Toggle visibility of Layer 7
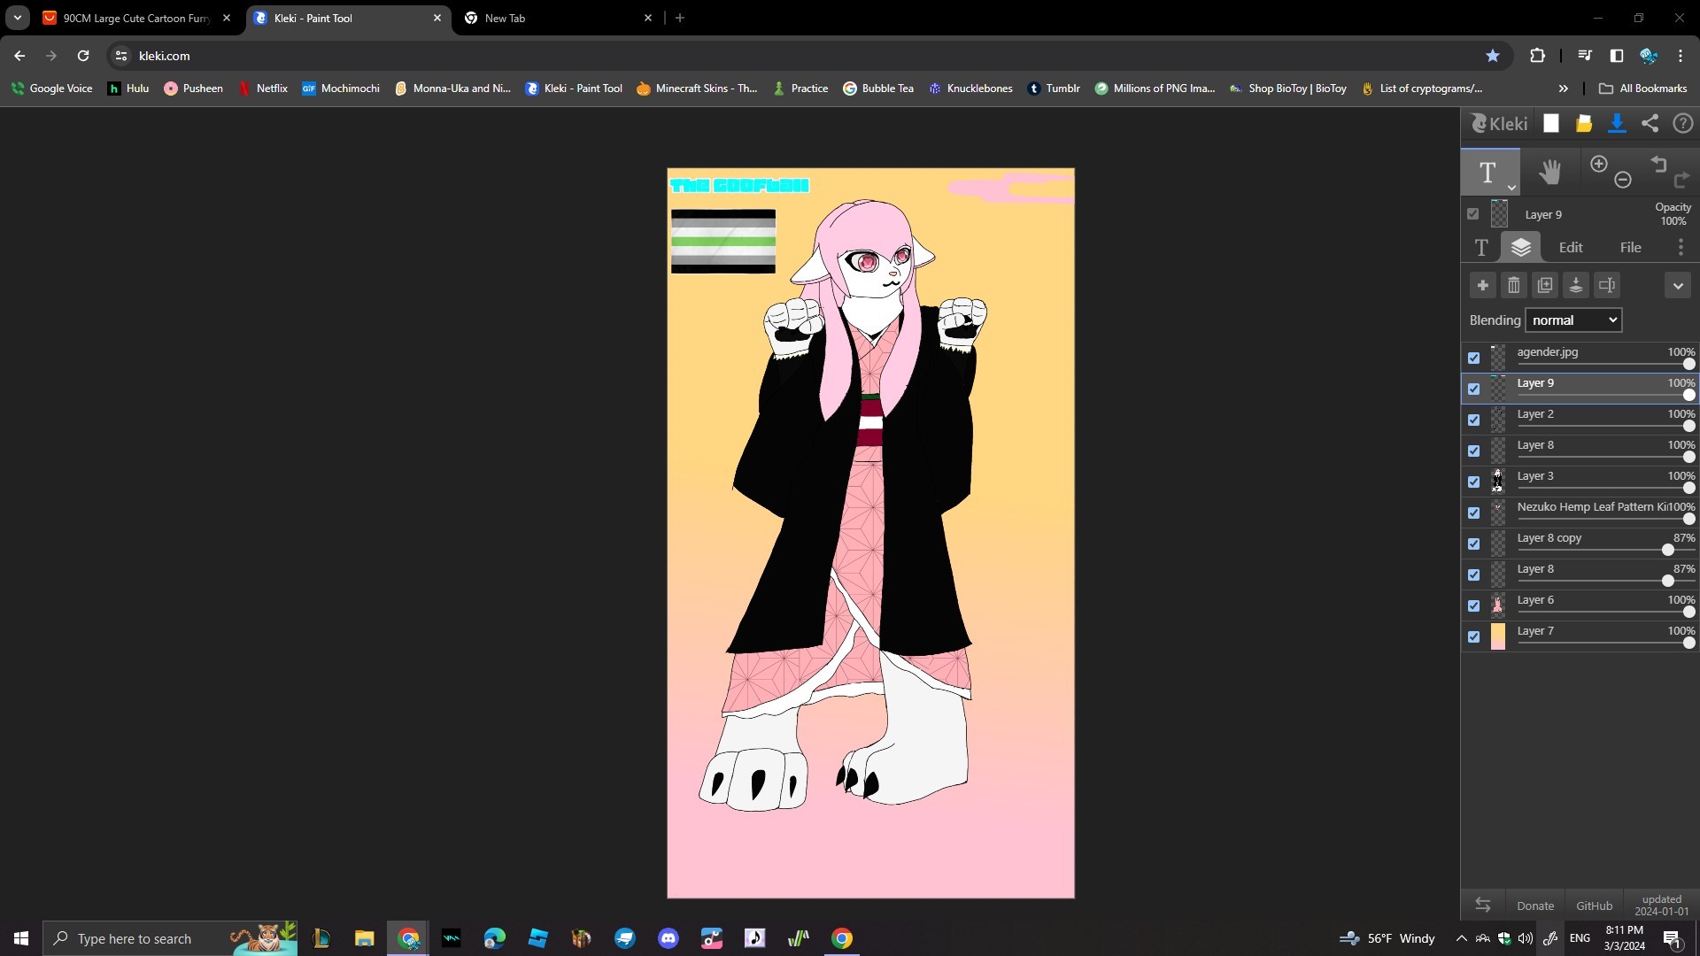1700x956 pixels. pyautogui.click(x=1473, y=636)
